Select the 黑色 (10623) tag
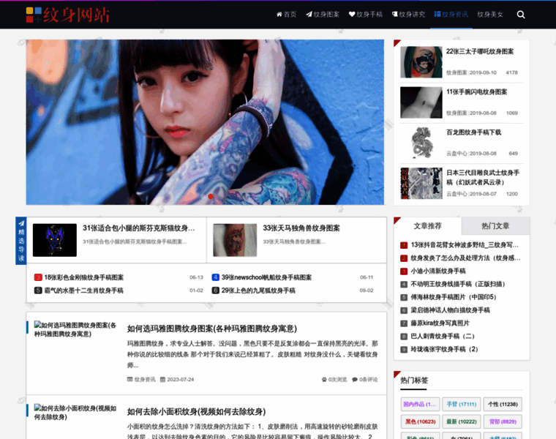Image resolution: width=556 pixels, height=439 pixels. [x=420, y=421]
